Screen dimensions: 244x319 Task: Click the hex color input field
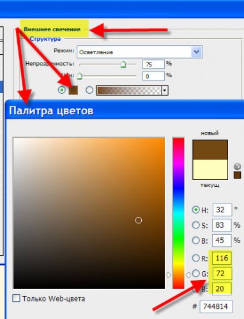coord(216,306)
